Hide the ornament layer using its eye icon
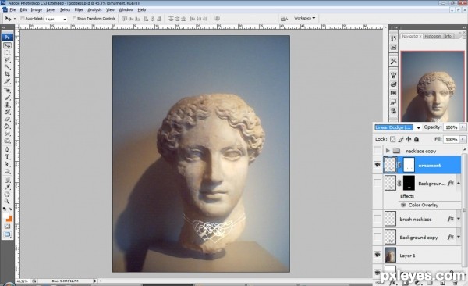This screenshot has height=286, width=468. pos(378,165)
